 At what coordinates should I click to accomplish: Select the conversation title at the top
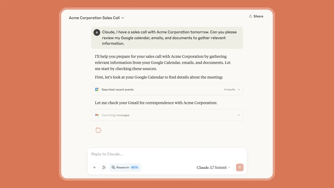pyautogui.click(x=94, y=18)
